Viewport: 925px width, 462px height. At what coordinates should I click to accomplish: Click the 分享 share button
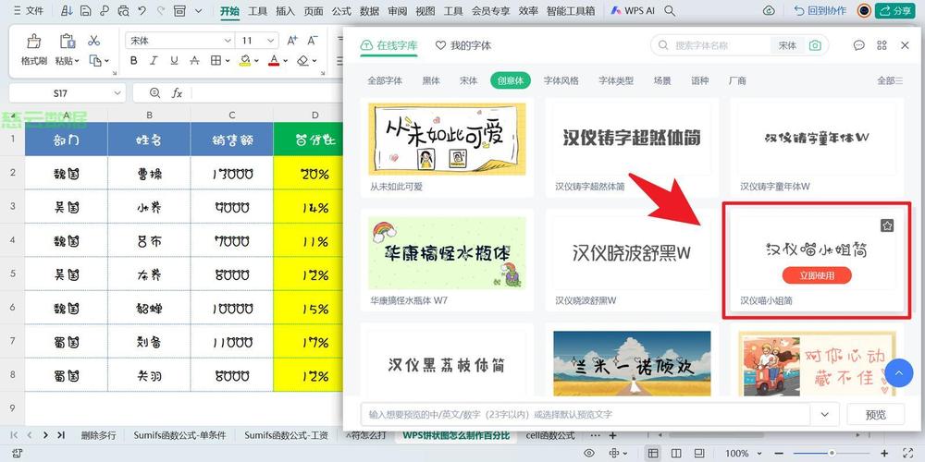894,10
